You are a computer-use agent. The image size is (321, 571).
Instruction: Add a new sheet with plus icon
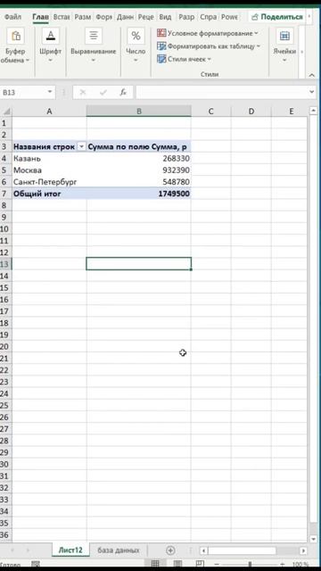click(170, 550)
